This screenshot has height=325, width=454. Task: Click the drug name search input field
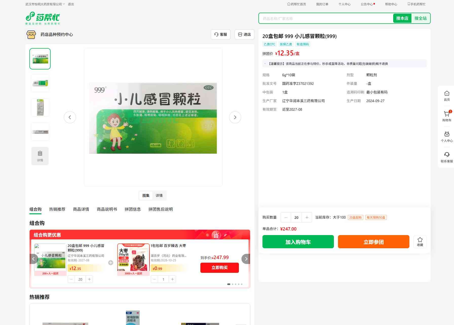[326, 18]
